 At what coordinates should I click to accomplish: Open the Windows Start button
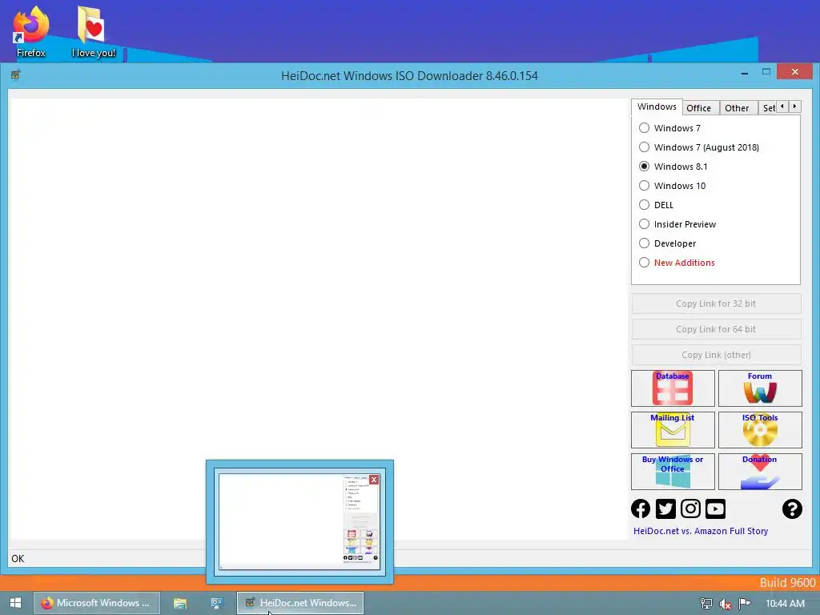(x=16, y=603)
